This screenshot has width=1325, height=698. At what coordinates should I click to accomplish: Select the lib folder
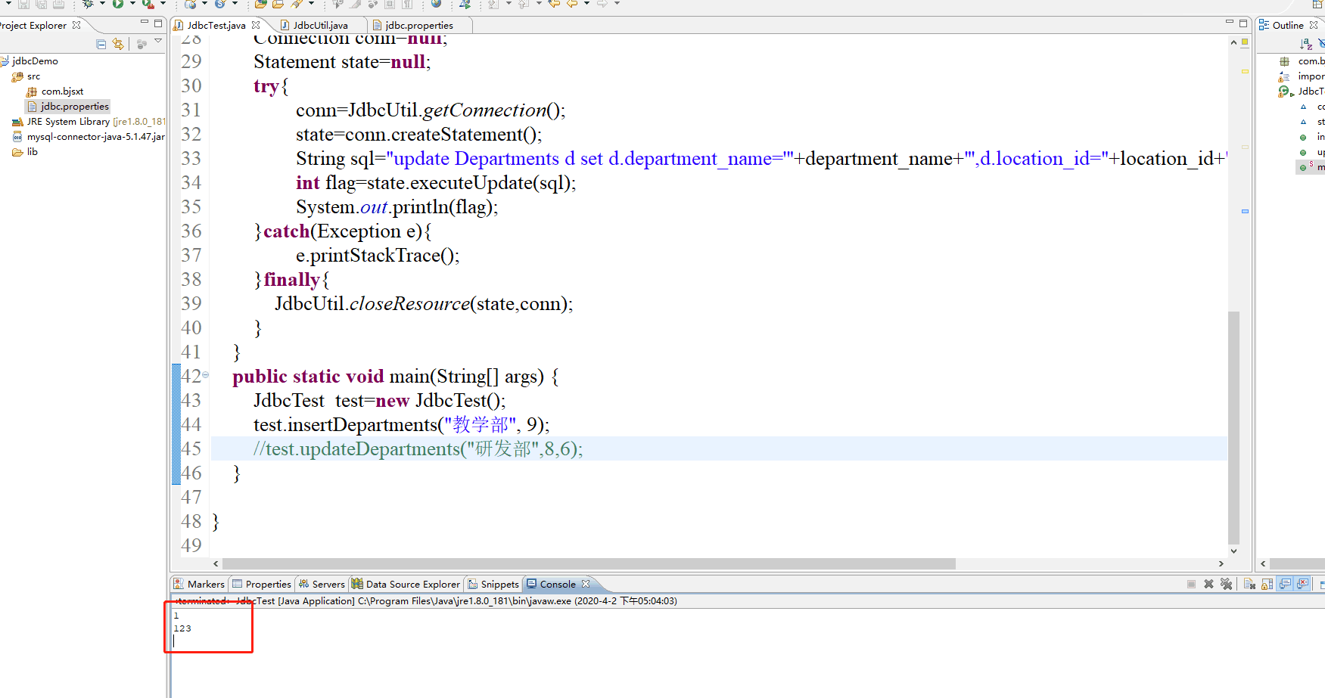tap(25, 151)
